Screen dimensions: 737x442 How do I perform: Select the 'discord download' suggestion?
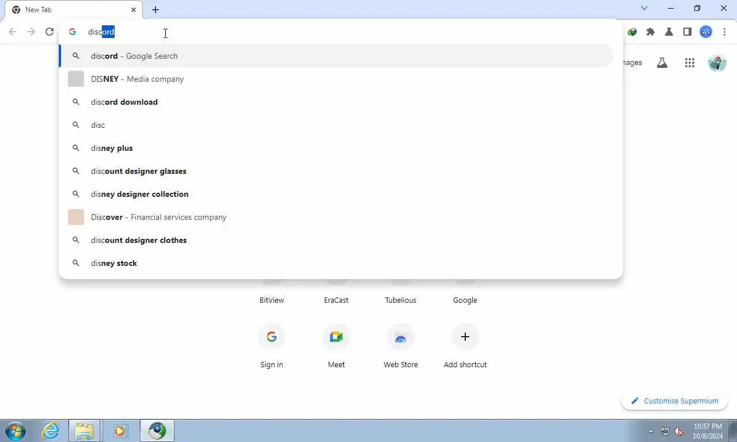point(337,102)
